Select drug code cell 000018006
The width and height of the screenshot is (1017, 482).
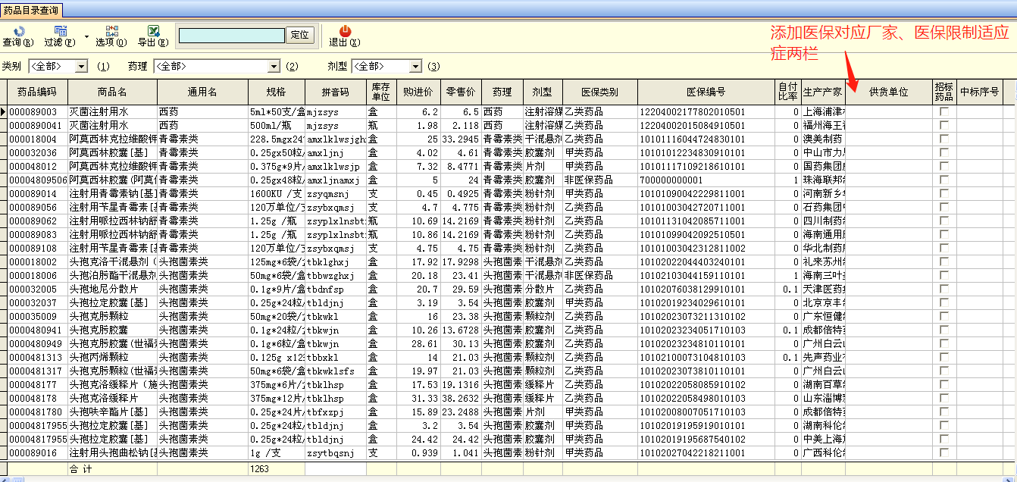click(37, 275)
